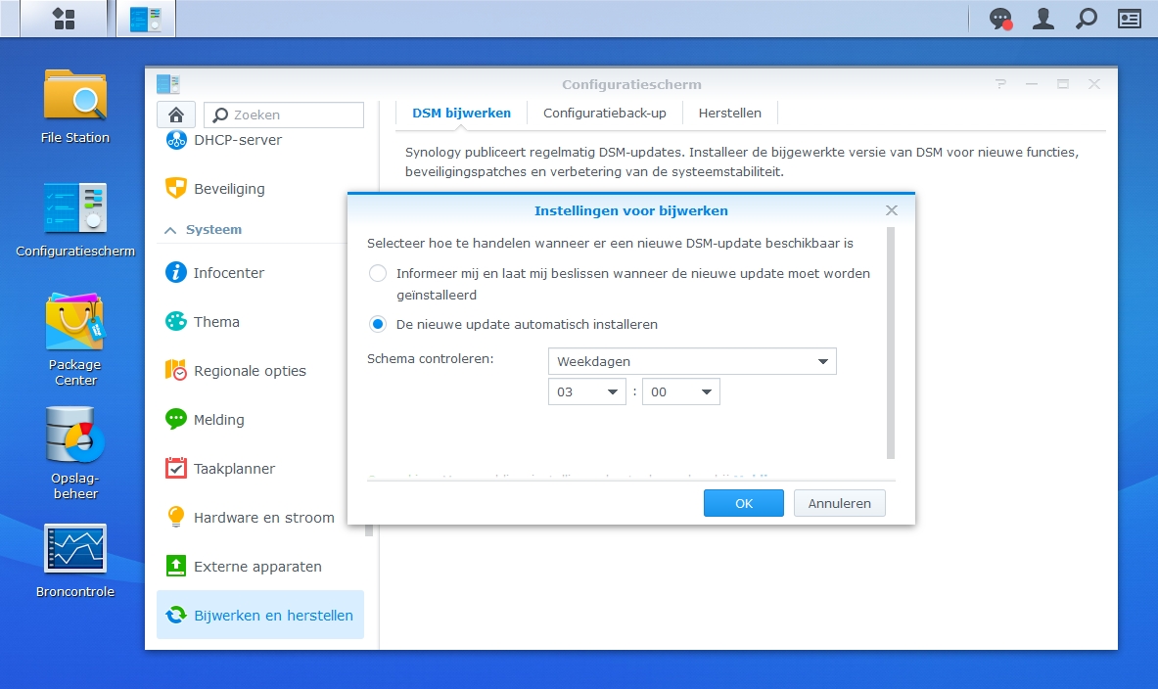Open Melding settings
This screenshot has width=1158, height=689.
[219, 419]
